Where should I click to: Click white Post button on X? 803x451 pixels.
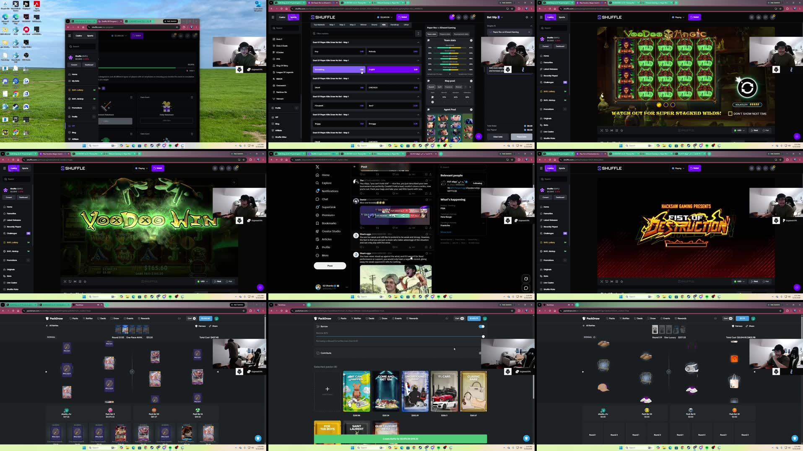coord(330,266)
